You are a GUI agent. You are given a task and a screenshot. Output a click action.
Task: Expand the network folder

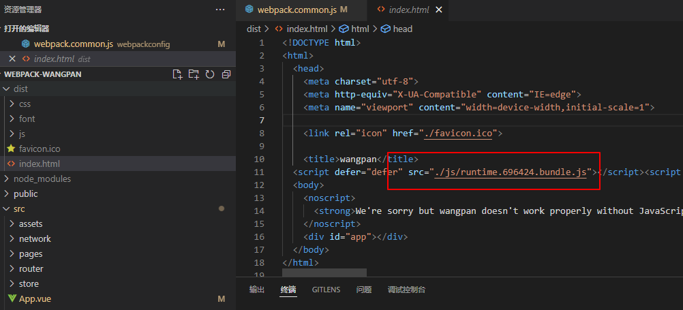point(12,239)
